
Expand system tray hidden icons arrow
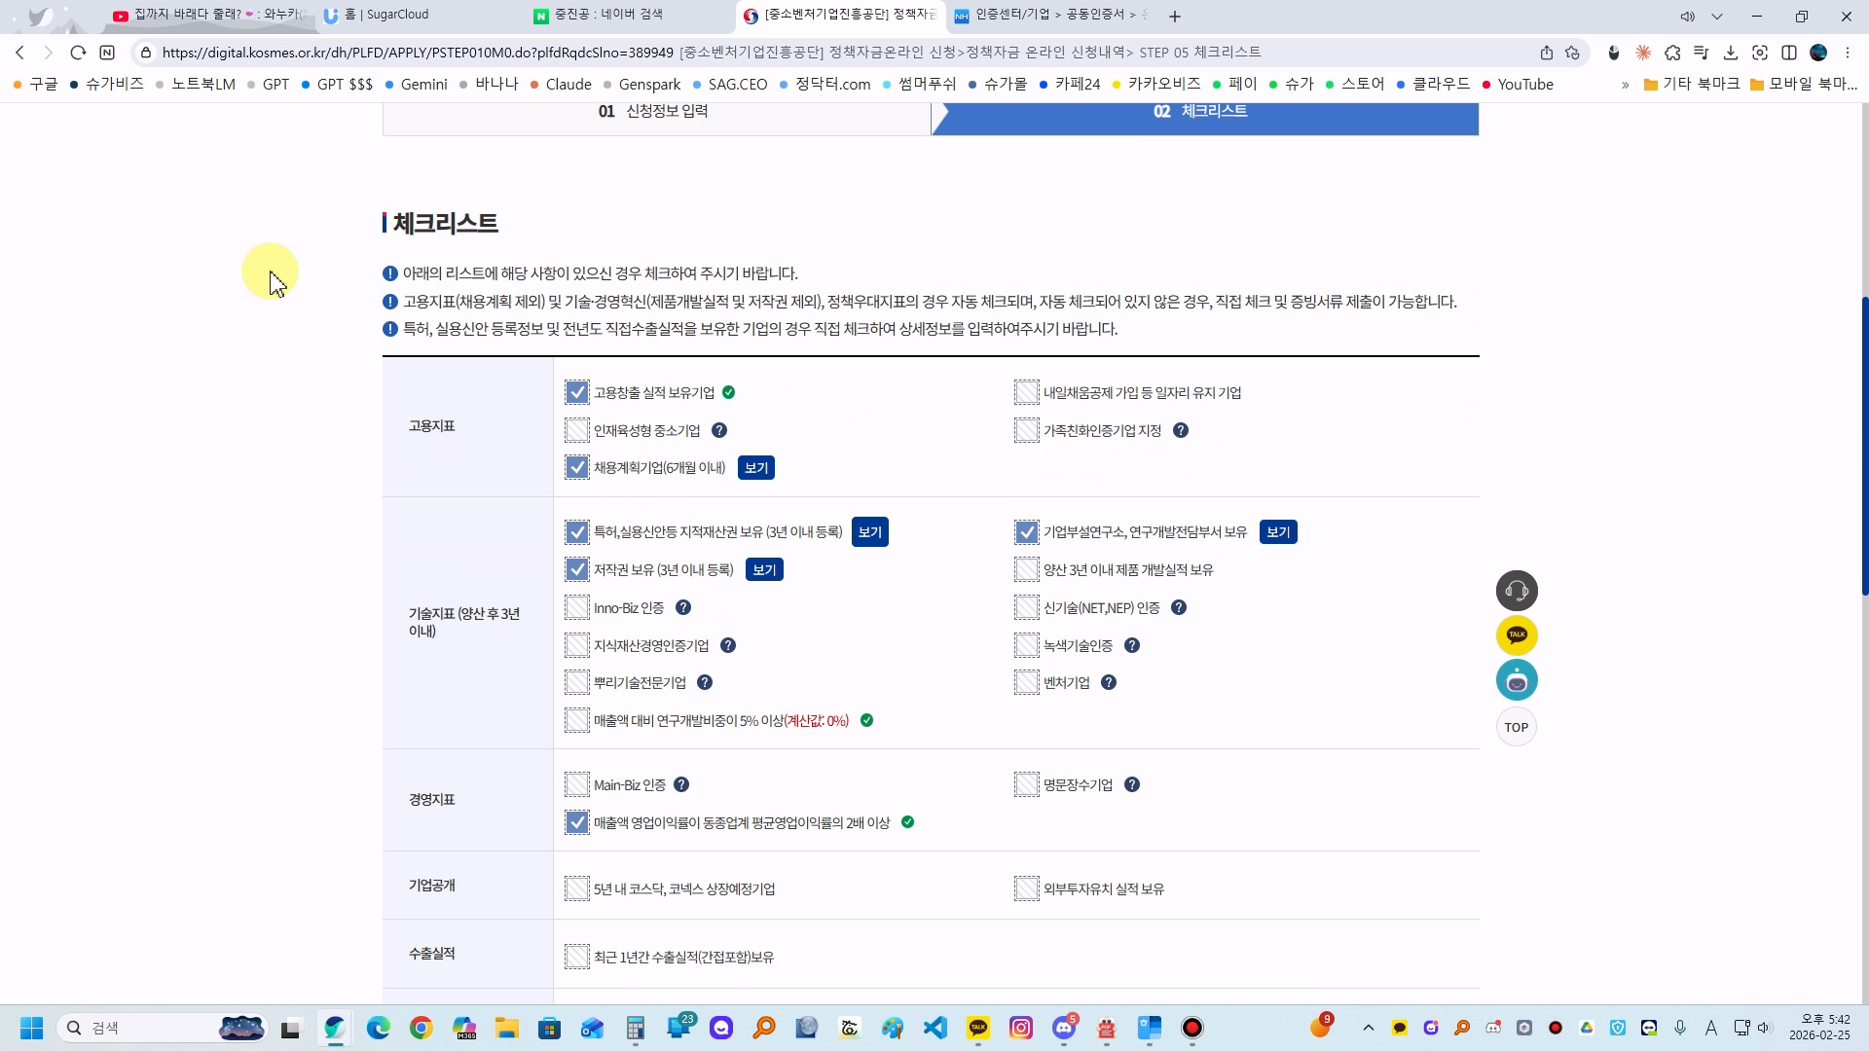tap(1368, 1028)
